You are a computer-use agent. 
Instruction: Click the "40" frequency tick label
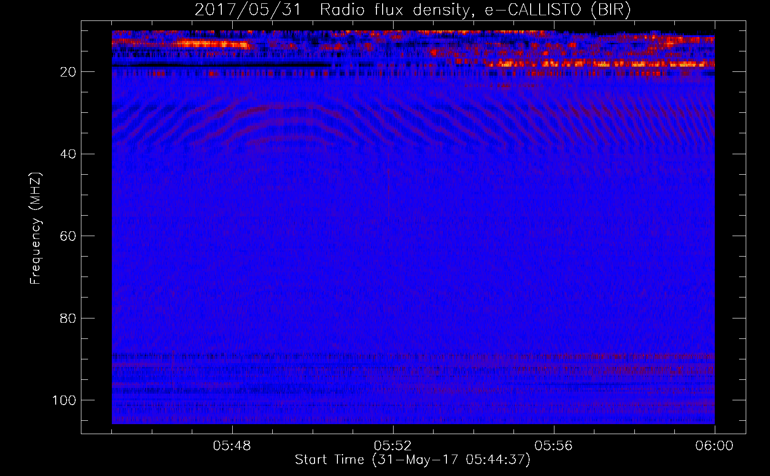coord(68,154)
